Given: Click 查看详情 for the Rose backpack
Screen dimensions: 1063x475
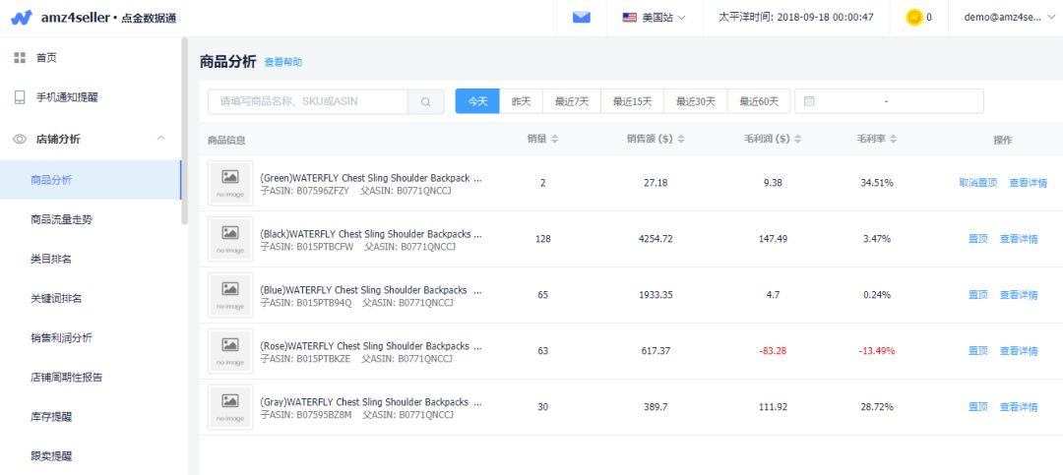Looking at the screenshot, I should (x=1018, y=351).
